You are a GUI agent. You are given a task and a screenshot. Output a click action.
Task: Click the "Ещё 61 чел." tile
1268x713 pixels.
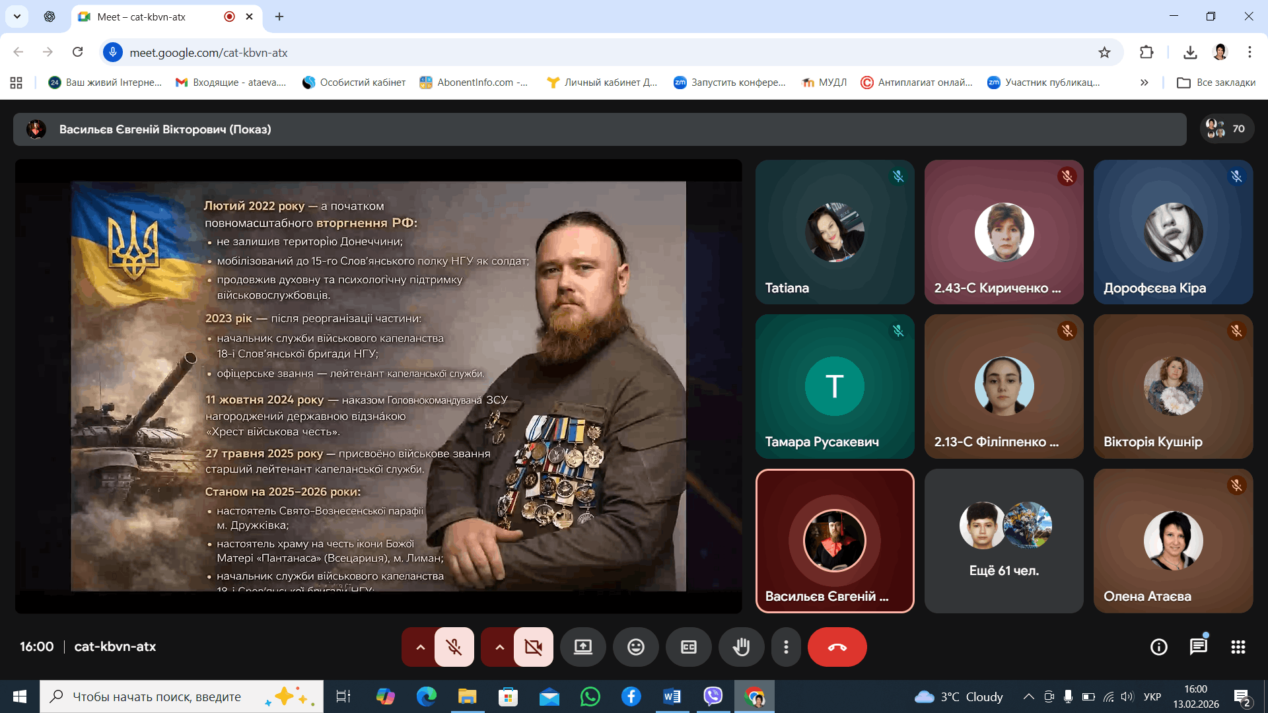(1003, 541)
